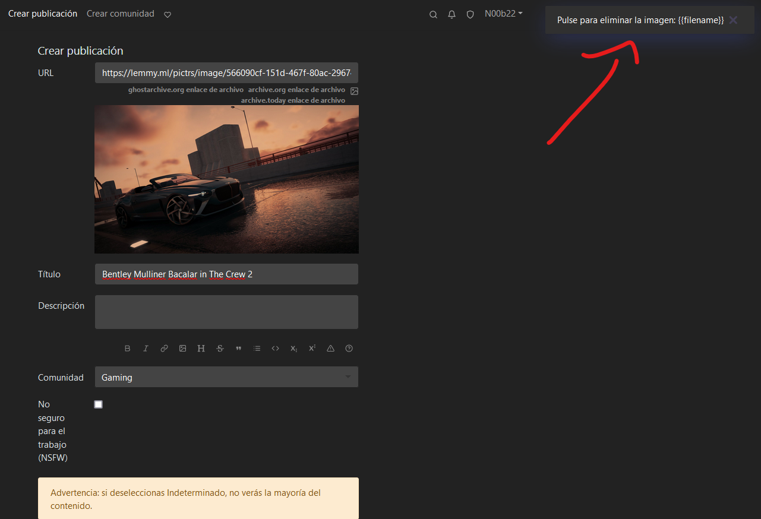Add a spoiler using warning triangle icon
761x519 pixels.
331,349
